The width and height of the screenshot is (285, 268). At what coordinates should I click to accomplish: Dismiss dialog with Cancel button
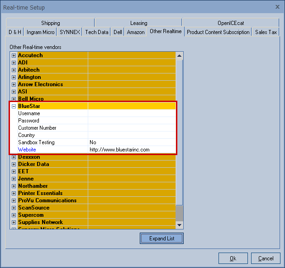[266, 258]
